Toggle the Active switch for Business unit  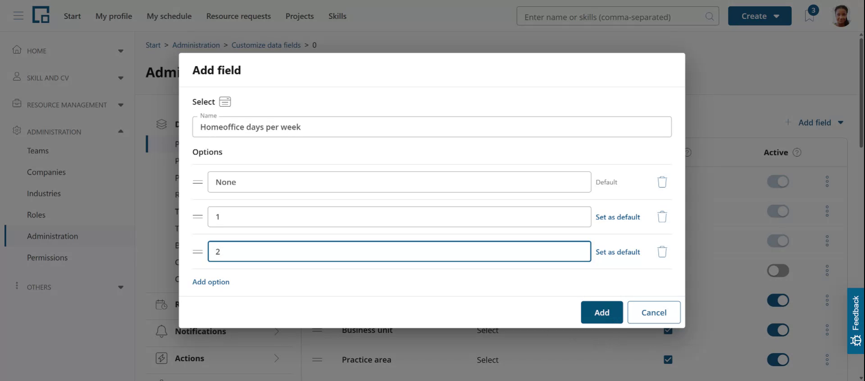pos(778,330)
